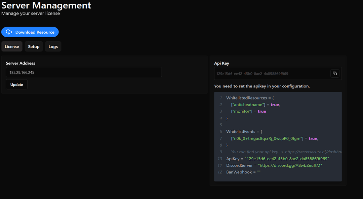Select the Download Resource button
The height and width of the screenshot is (199, 363).
coord(30,32)
